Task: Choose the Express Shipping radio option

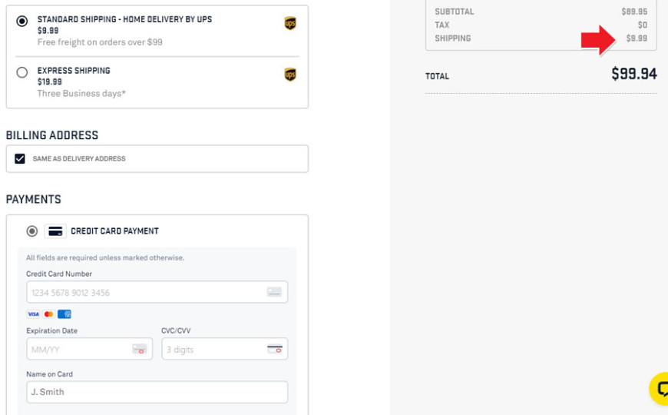Action: coord(22,72)
